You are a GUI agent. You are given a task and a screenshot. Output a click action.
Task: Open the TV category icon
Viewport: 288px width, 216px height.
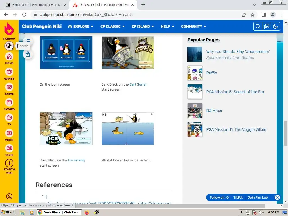9,118
